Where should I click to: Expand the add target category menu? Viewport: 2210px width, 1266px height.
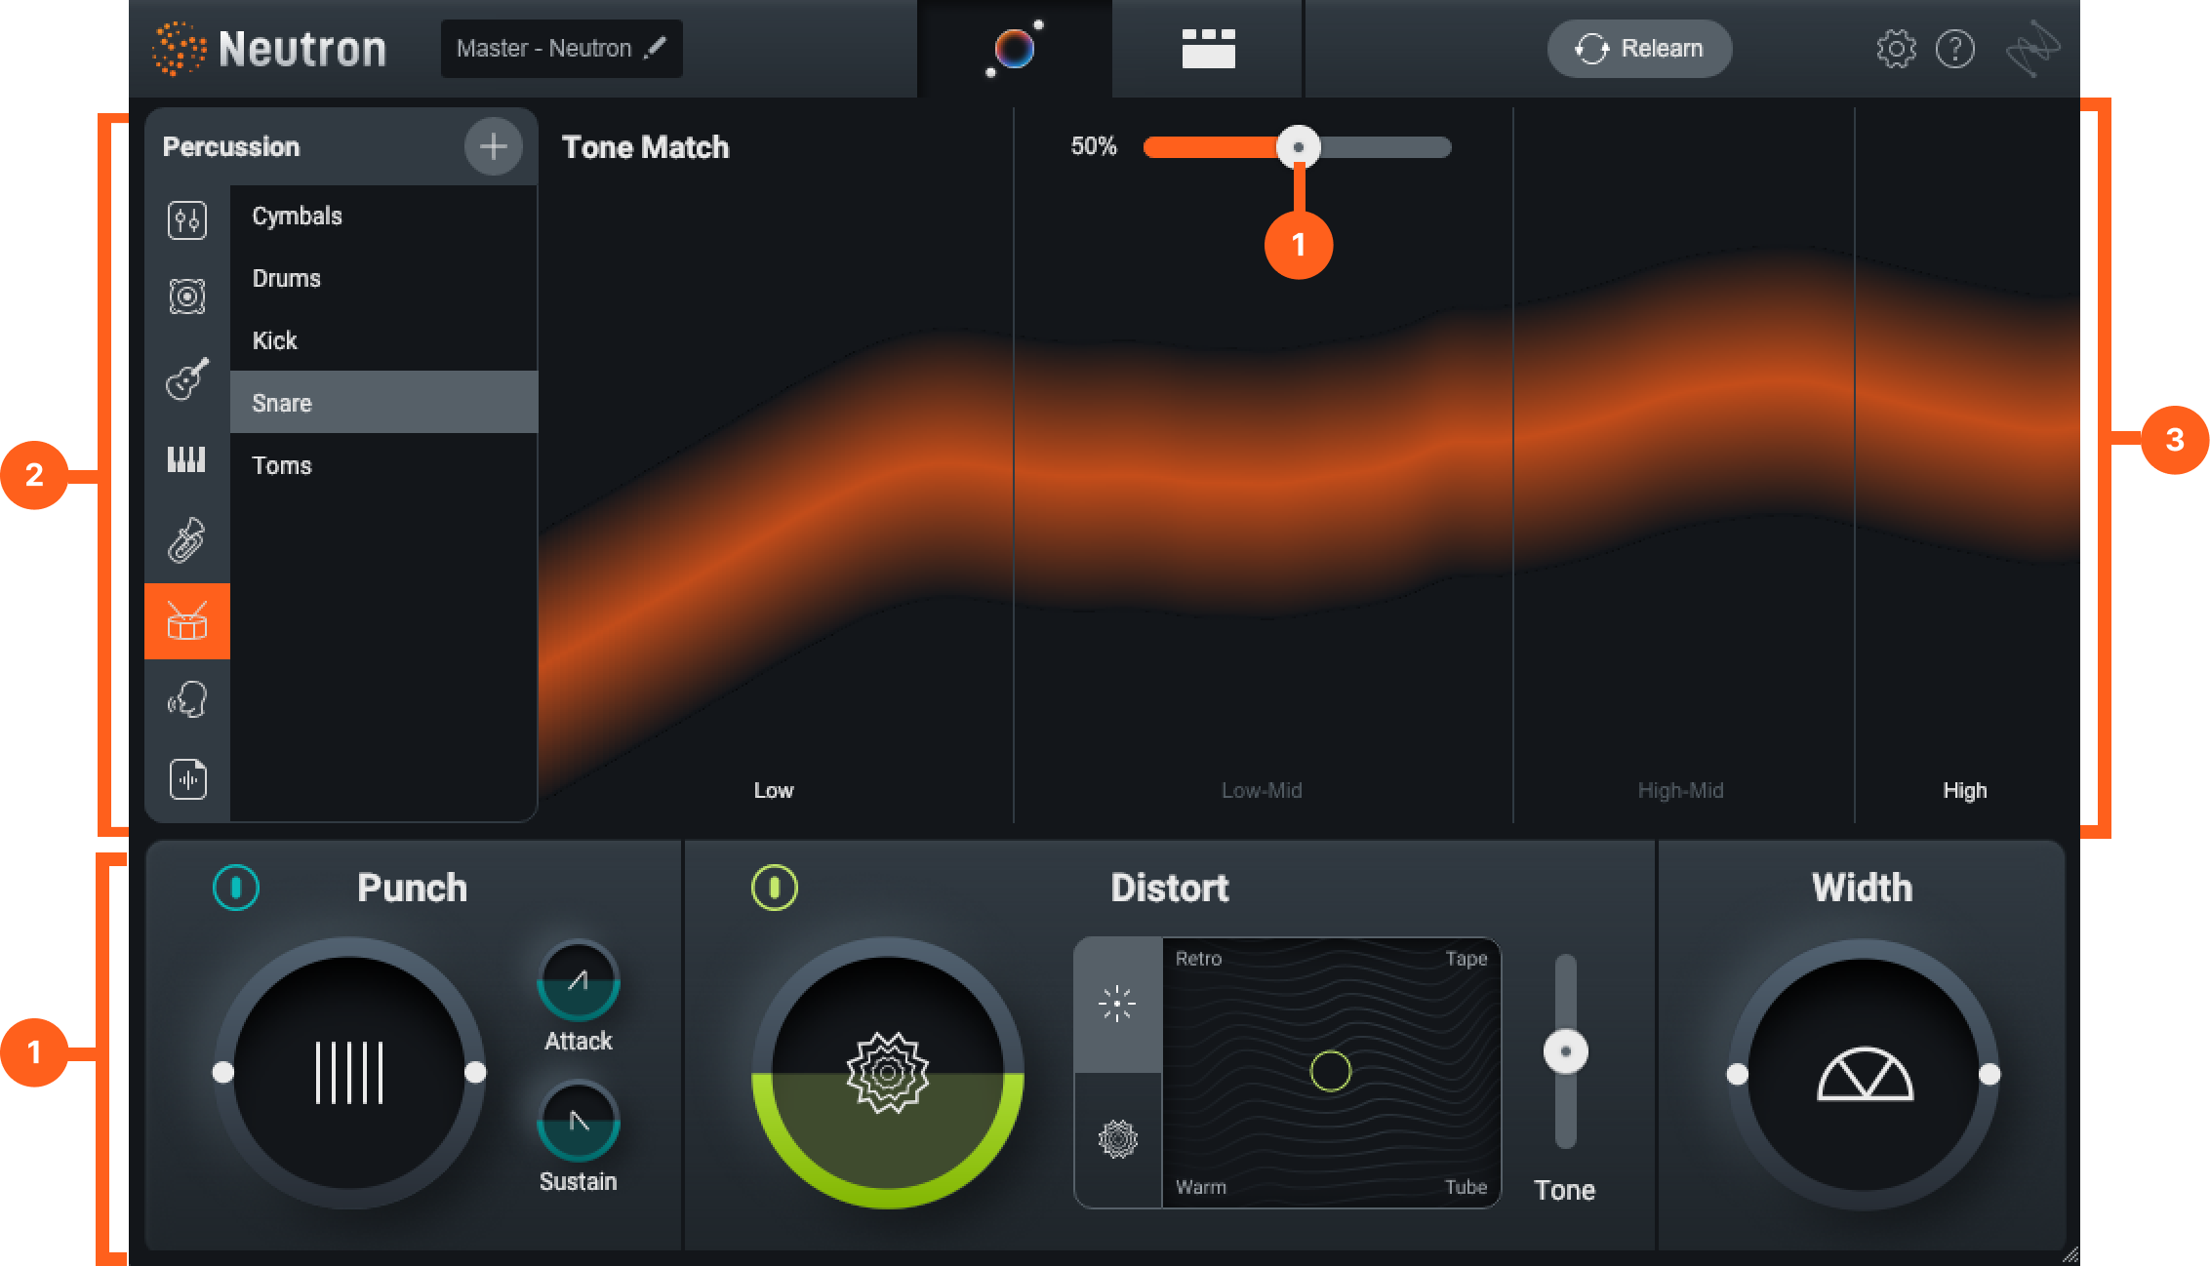click(x=494, y=146)
